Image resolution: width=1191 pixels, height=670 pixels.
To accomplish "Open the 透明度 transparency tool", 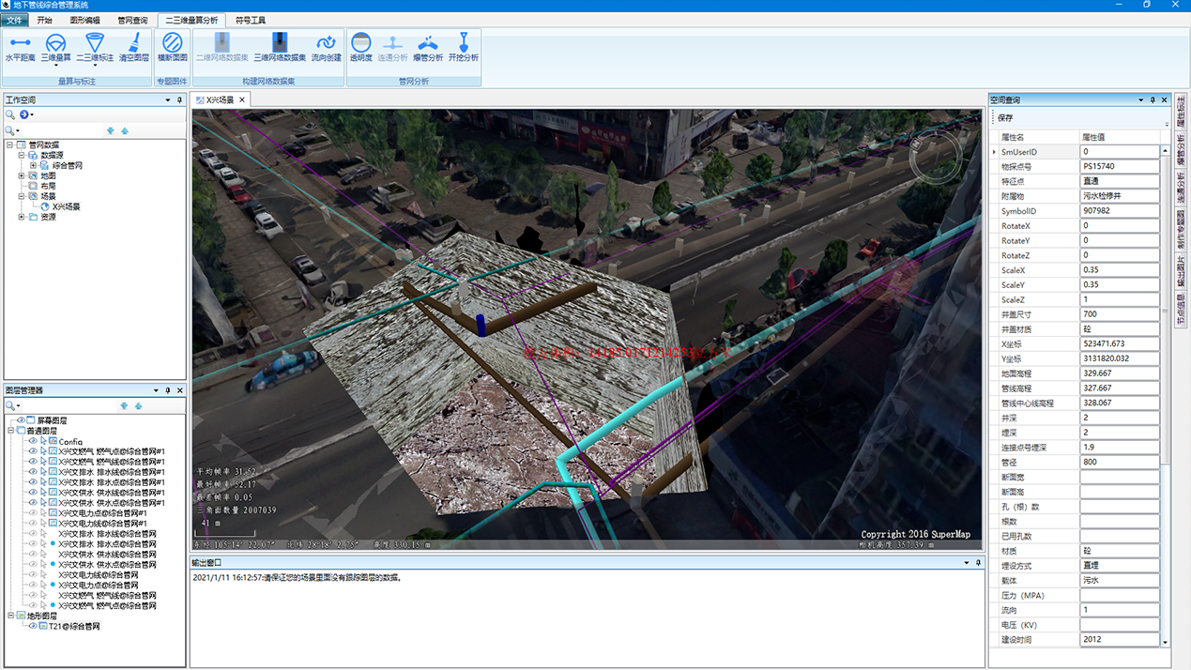I will point(360,47).
